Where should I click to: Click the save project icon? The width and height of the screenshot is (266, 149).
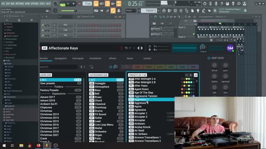227,4
